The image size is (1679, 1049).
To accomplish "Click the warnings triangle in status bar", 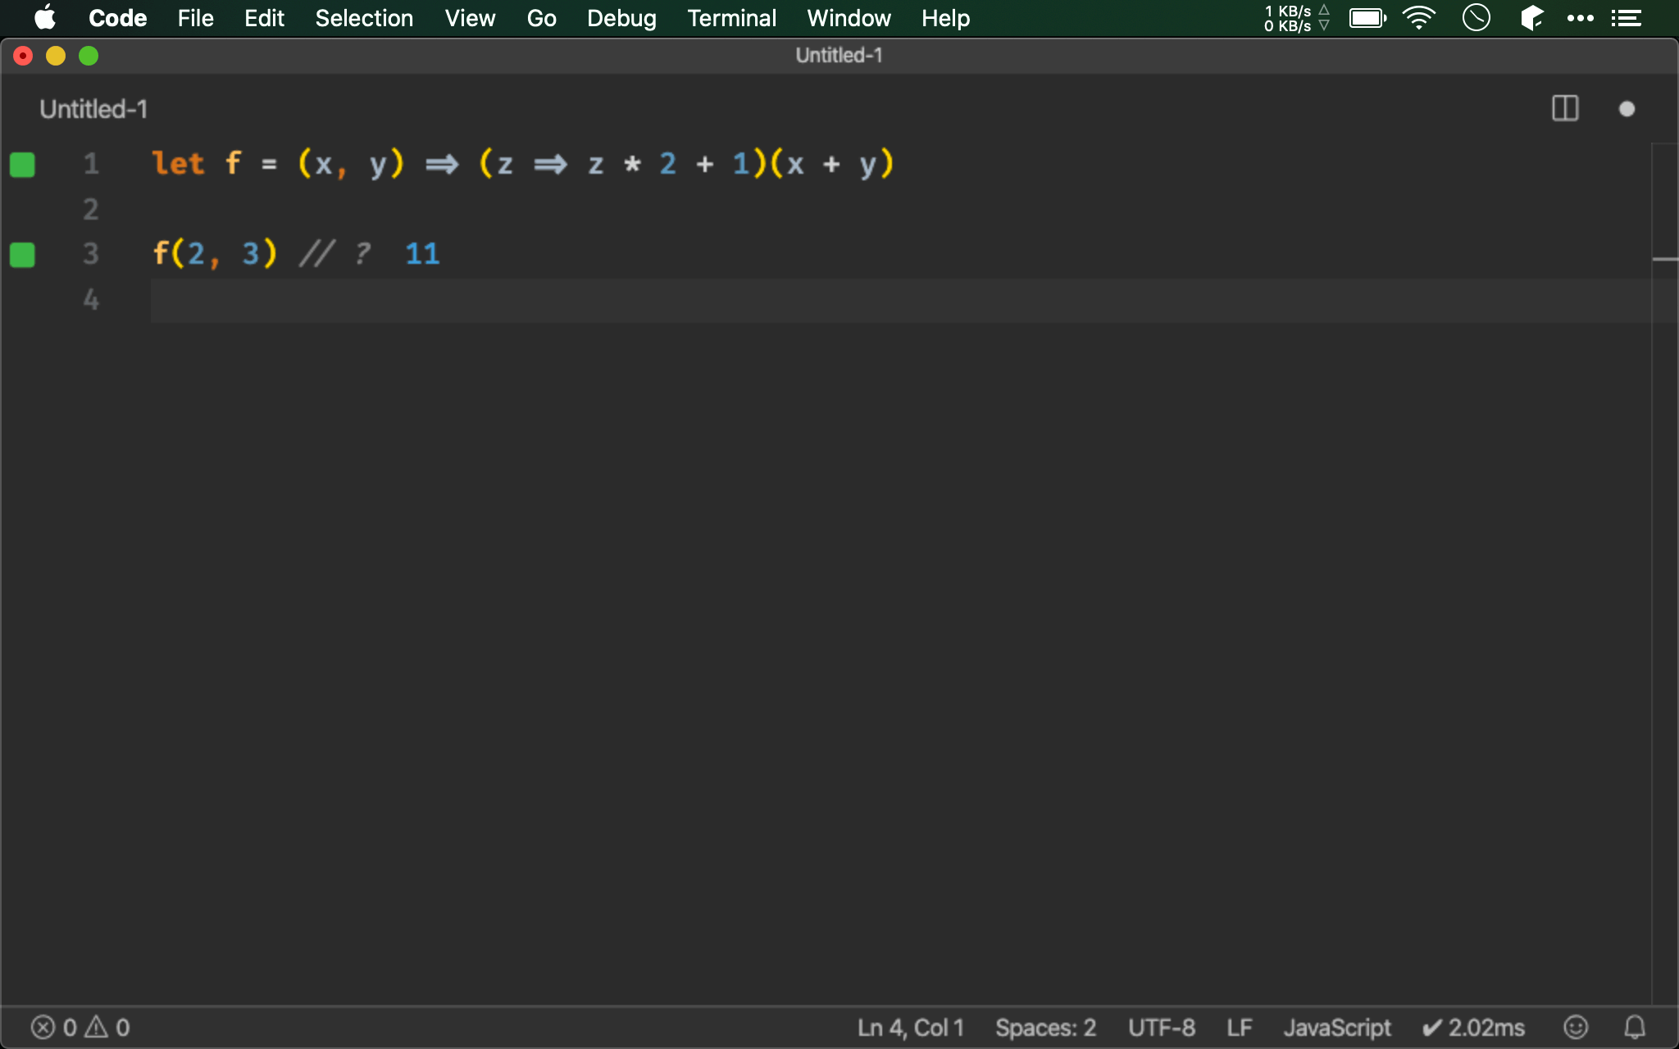I will point(97,1027).
